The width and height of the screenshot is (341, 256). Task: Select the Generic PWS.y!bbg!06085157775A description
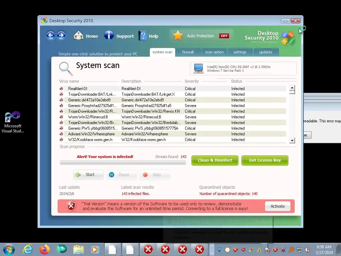tap(150, 128)
